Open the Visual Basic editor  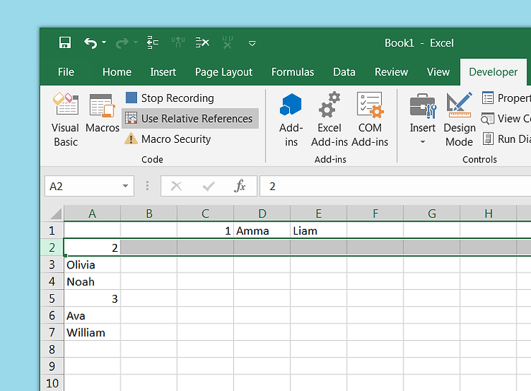coord(65,119)
